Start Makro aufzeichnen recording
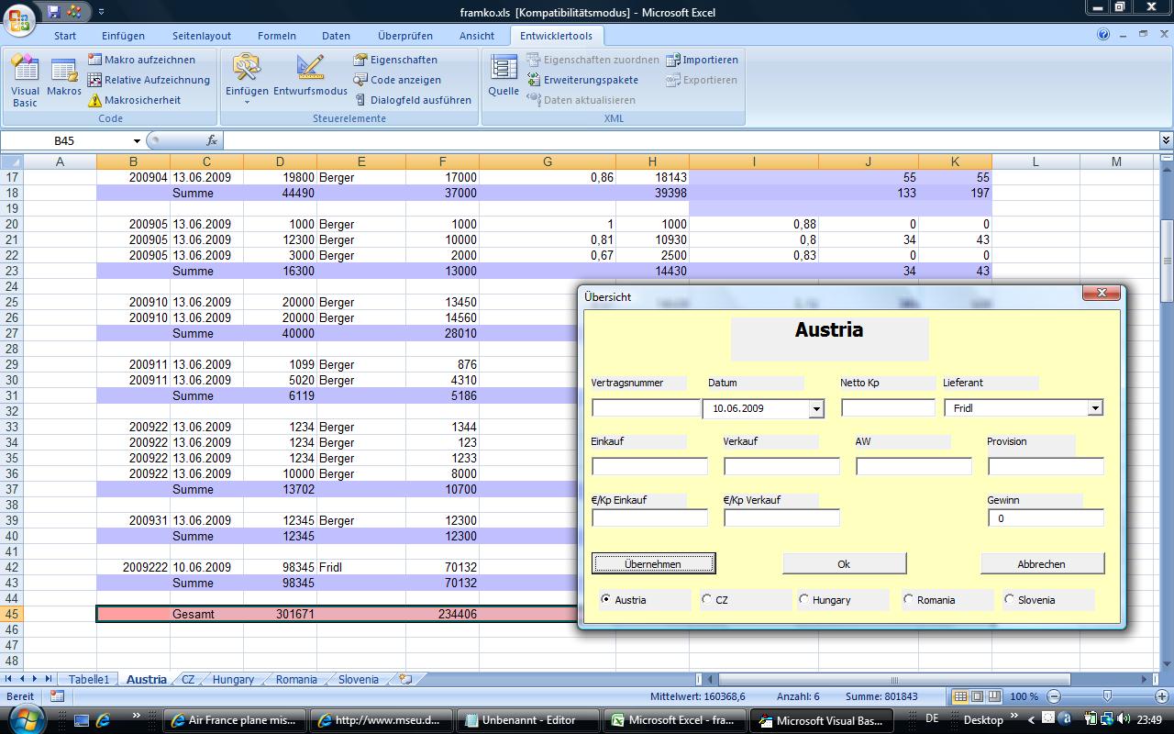1174x734 pixels. [x=141, y=60]
